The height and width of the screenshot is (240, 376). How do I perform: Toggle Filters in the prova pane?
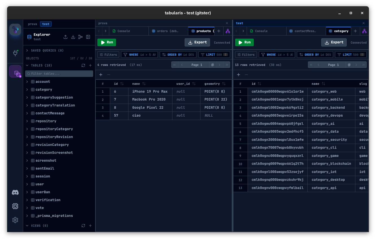(x=108, y=55)
